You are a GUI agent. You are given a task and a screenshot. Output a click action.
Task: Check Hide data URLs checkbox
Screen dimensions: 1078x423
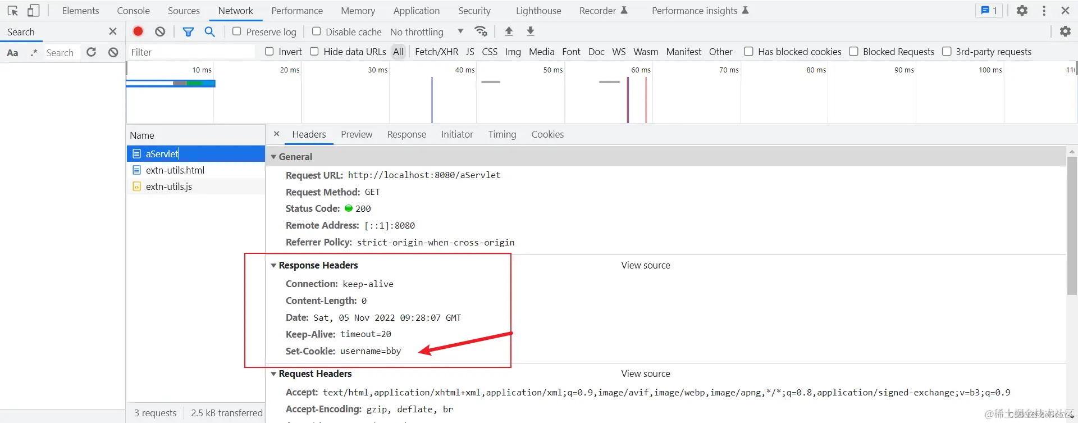click(x=314, y=52)
